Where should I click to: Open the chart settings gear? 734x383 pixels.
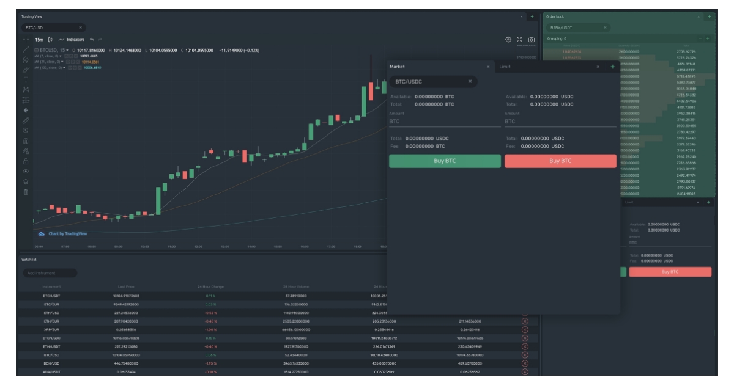508,40
